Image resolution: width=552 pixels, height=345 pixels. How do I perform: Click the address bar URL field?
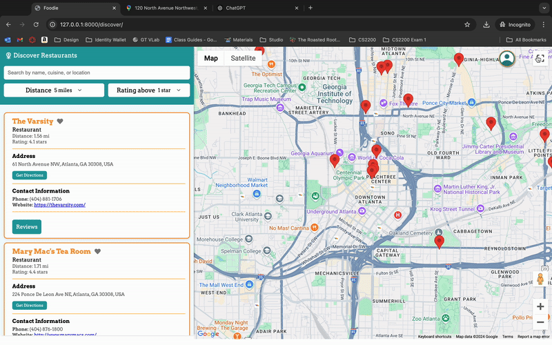tap(261, 24)
